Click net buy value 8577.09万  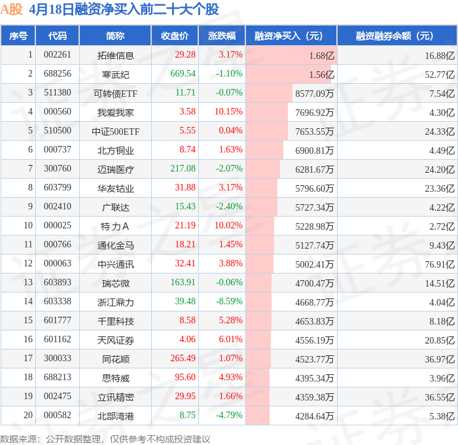coord(315,94)
